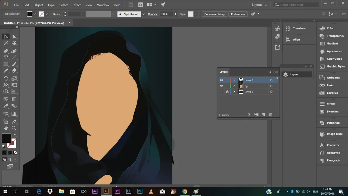The image size is (348, 196).
Task: Select the Pen tool
Action: [x=6, y=51]
